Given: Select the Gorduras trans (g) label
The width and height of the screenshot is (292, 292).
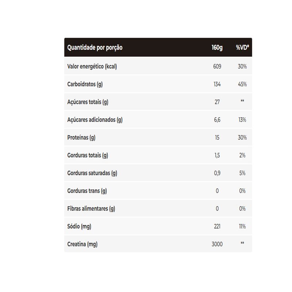Looking at the screenshot, I should [87, 191].
